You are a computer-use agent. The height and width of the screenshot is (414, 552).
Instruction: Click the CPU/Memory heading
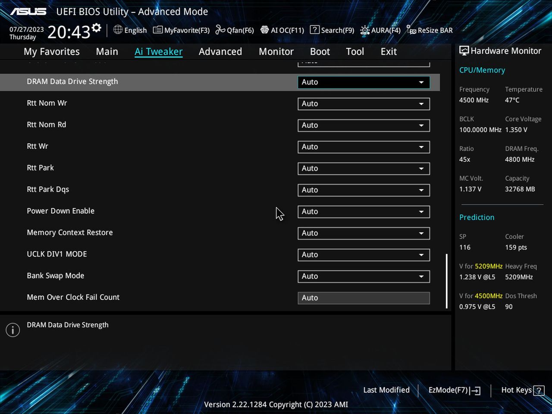point(482,70)
